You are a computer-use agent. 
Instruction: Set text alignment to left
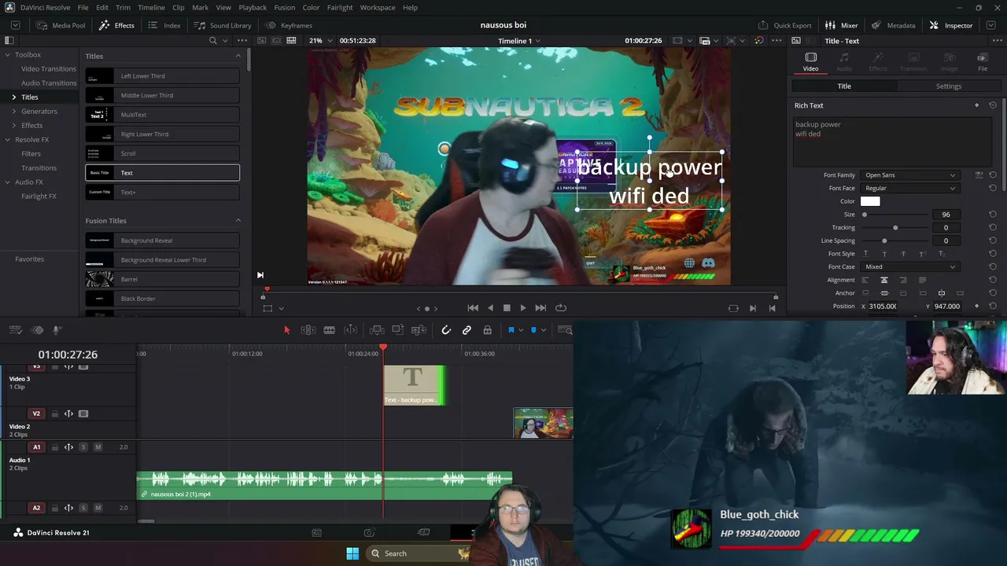[865, 280]
